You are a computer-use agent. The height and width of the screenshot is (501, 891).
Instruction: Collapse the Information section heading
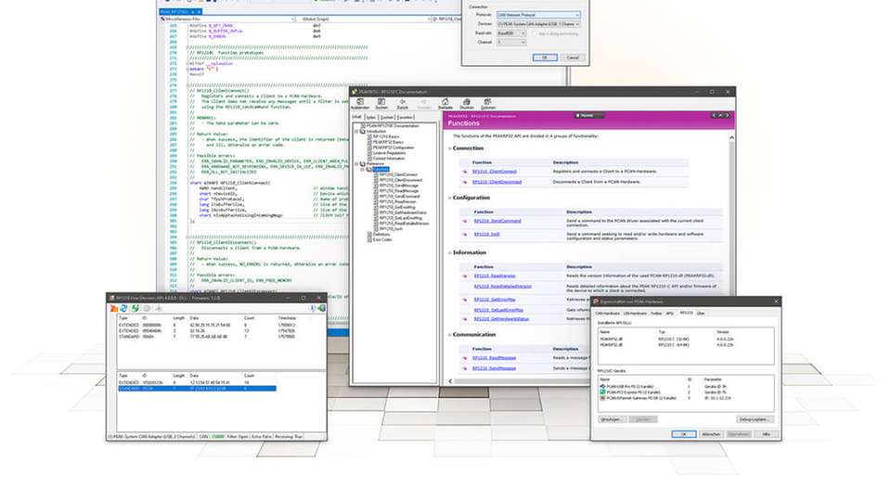pyautogui.click(x=449, y=252)
